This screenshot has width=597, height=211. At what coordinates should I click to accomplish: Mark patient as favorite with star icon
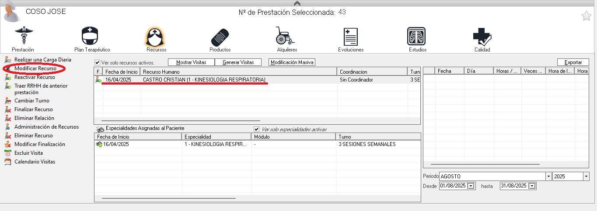(x=586, y=17)
